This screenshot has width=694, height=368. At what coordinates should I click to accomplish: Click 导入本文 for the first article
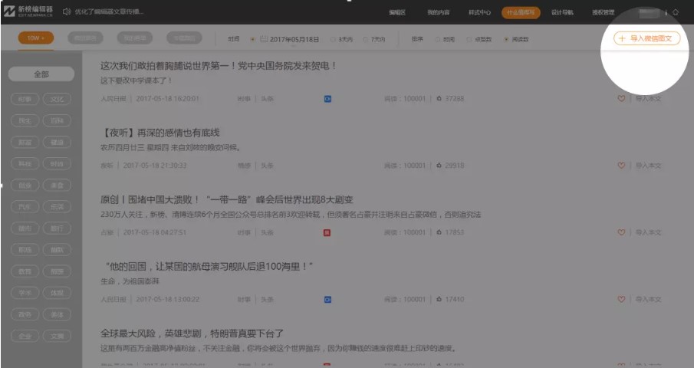point(647,99)
